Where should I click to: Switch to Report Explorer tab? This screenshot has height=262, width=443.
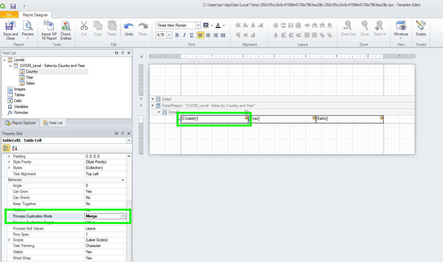point(21,123)
